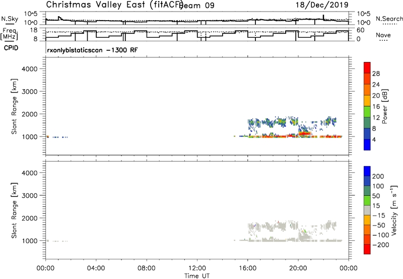The image size is (403, 279).
Task: Click the gray swatch of Velocity colorbar
Action: tap(367, 210)
